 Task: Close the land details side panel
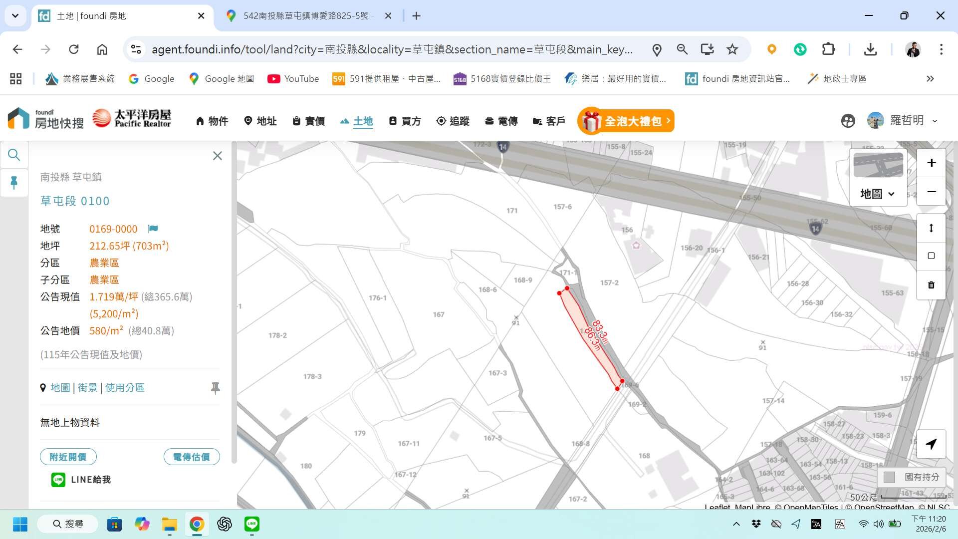click(x=217, y=156)
